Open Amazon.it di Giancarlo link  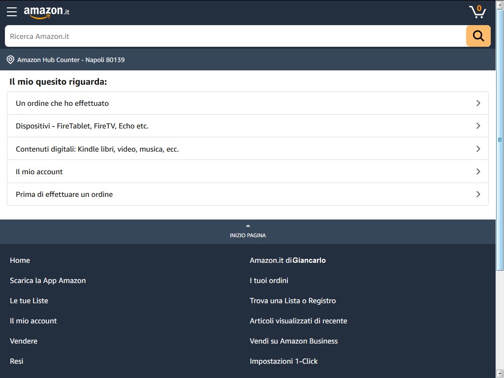tap(287, 260)
